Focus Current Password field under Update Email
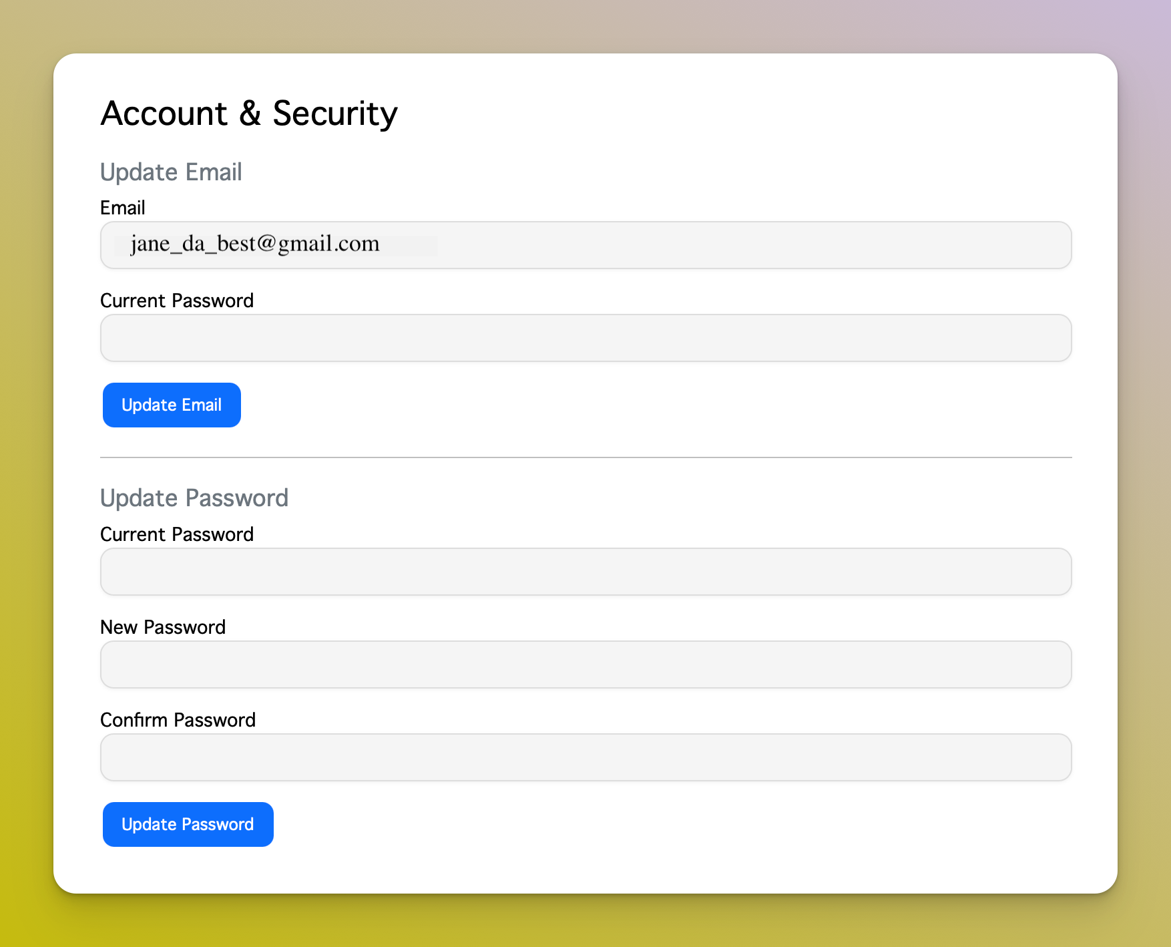The height and width of the screenshot is (947, 1171). click(x=585, y=338)
